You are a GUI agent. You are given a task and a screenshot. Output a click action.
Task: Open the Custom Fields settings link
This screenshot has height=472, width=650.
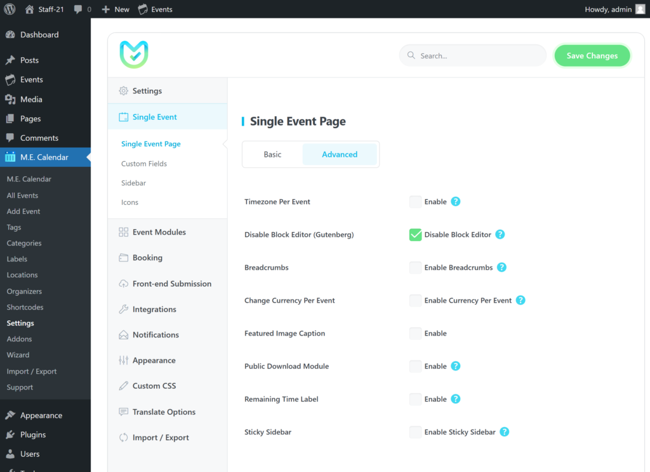[x=144, y=164]
